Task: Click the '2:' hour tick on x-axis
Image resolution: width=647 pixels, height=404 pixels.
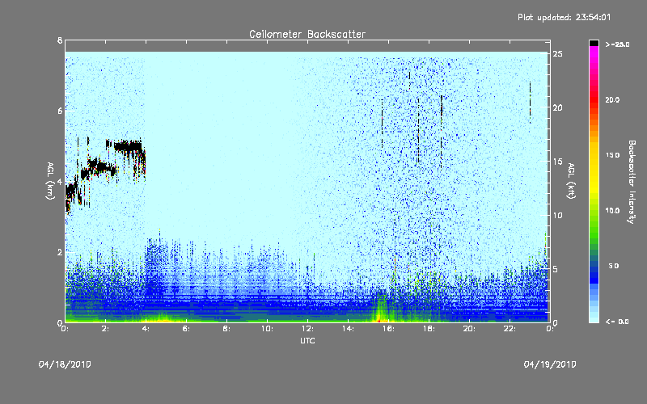Action: [x=106, y=329]
